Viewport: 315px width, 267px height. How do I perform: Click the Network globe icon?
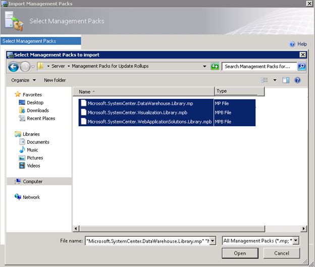[18, 197]
